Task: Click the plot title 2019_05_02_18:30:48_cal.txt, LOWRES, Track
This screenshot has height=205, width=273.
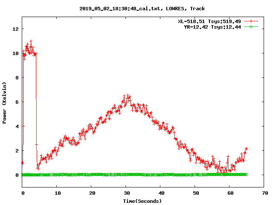Action: (142, 9)
